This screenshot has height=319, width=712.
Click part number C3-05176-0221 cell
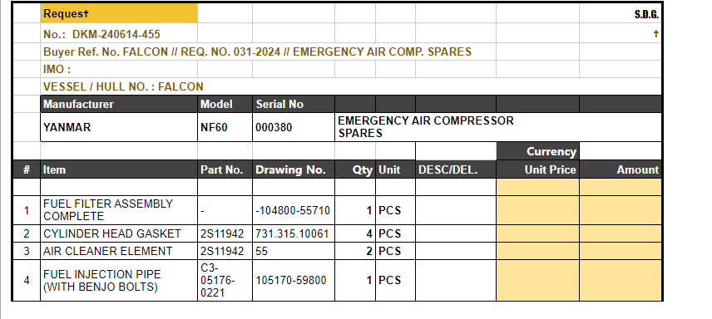tap(225, 281)
